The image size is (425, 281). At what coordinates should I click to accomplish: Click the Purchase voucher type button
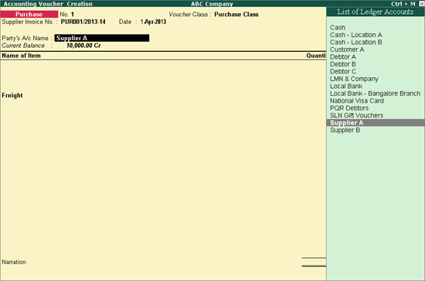pyautogui.click(x=29, y=15)
